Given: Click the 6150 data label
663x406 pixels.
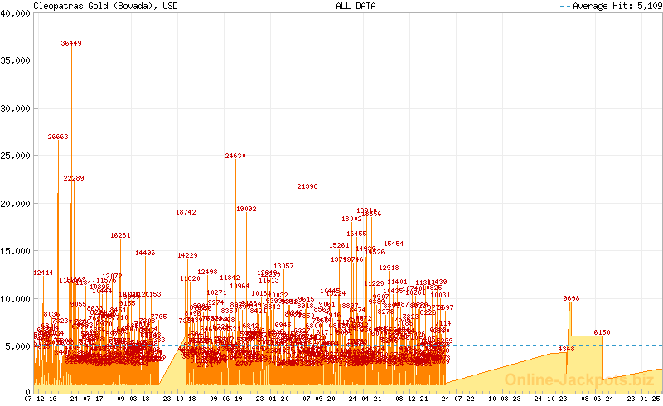Looking at the screenshot, I should (x=602, y=332).
